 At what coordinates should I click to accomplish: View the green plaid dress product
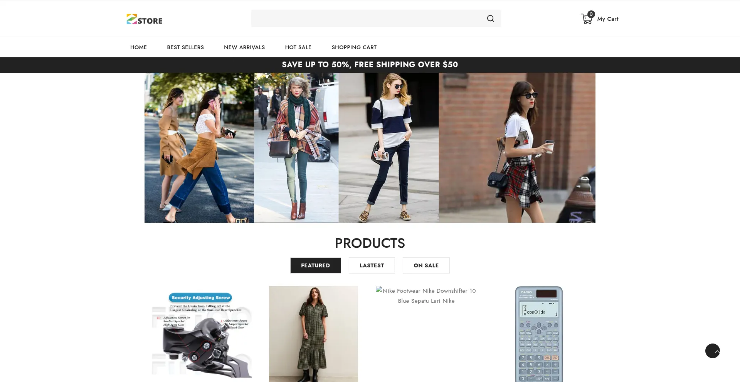313,334
